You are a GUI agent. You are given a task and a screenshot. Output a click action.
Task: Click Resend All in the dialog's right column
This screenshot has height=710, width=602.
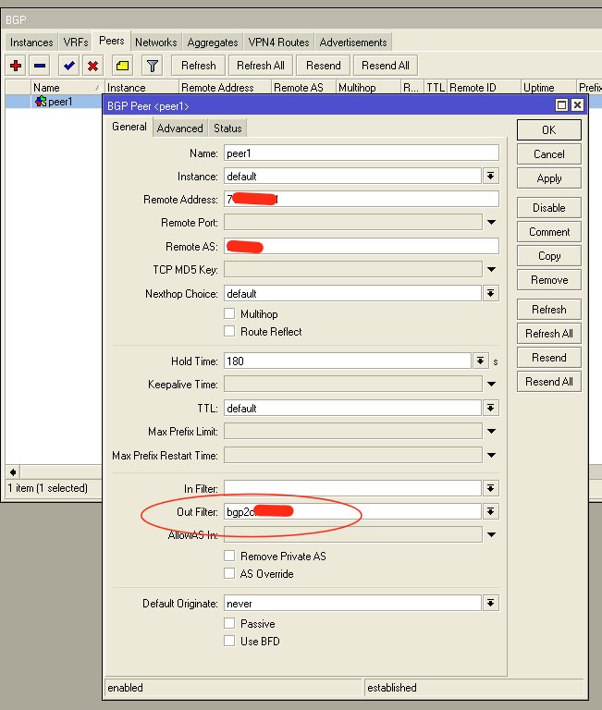pyautogui.click(x=549, y=381)
